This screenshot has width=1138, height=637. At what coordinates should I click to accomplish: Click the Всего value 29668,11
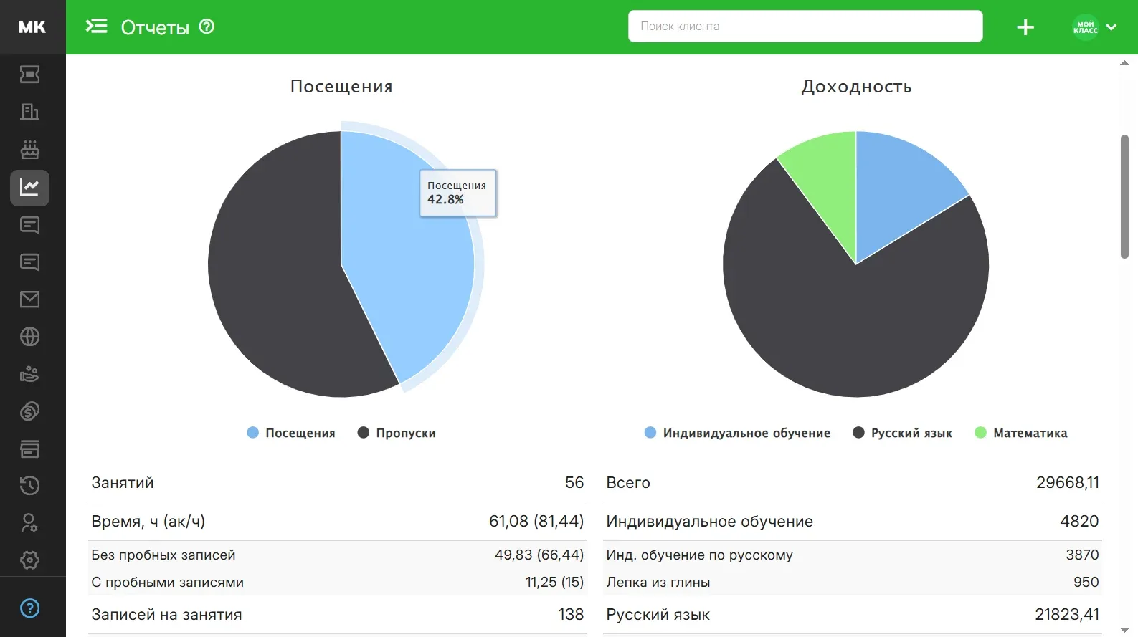(1067, 482)
